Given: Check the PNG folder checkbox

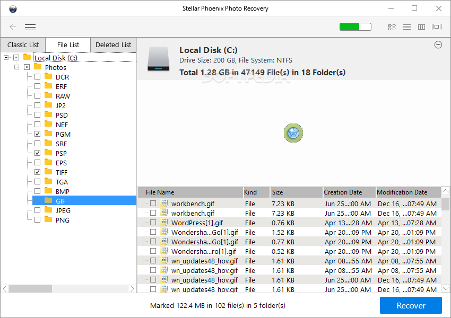Looking at the screenshot, I should pos(37,220).
